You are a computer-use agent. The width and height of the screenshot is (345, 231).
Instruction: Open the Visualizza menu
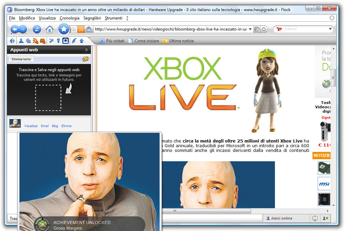47,18
